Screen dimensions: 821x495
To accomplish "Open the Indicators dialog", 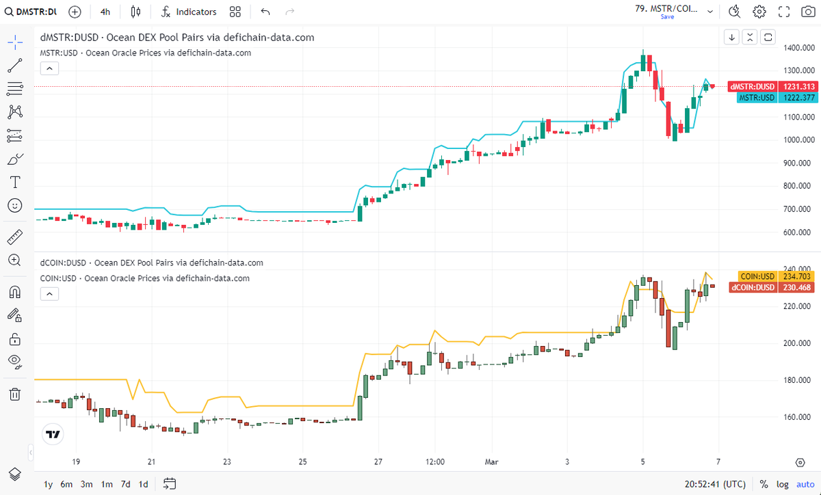I will click(190, 12).
